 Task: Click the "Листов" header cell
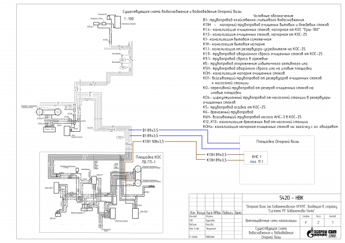[x=333, y=217]
